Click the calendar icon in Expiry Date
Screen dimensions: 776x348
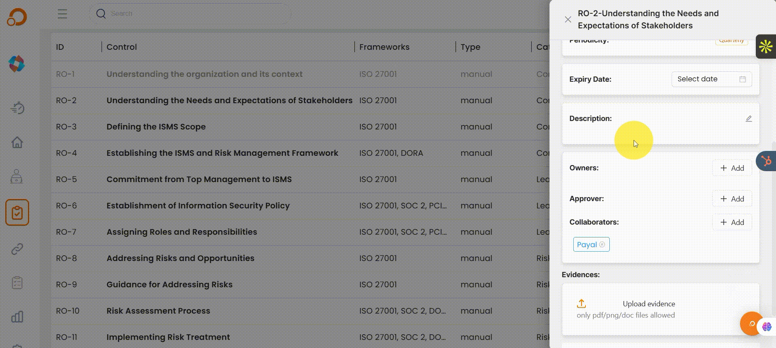pyautogui.click(x=743, y=79)
